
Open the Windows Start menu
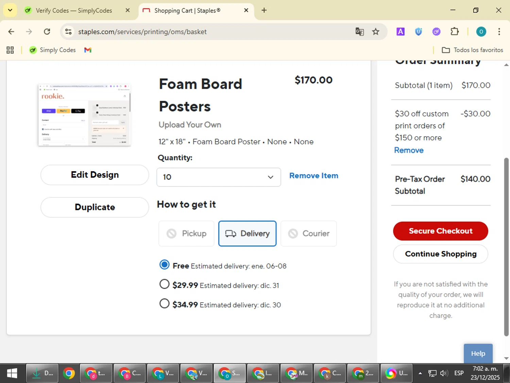(12, 373)
